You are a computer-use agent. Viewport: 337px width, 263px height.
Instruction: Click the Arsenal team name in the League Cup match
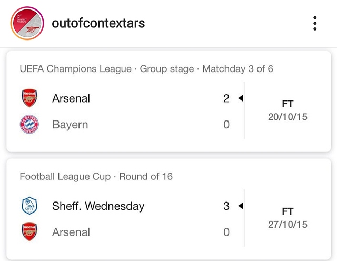71,232
